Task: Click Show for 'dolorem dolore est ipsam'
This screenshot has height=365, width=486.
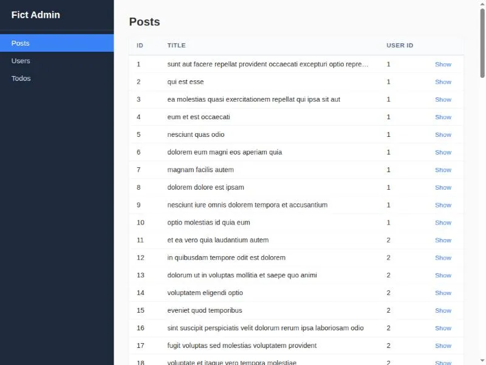Action: click(443, 187)
